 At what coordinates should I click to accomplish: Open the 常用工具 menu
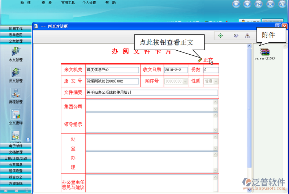click(68, 3)
